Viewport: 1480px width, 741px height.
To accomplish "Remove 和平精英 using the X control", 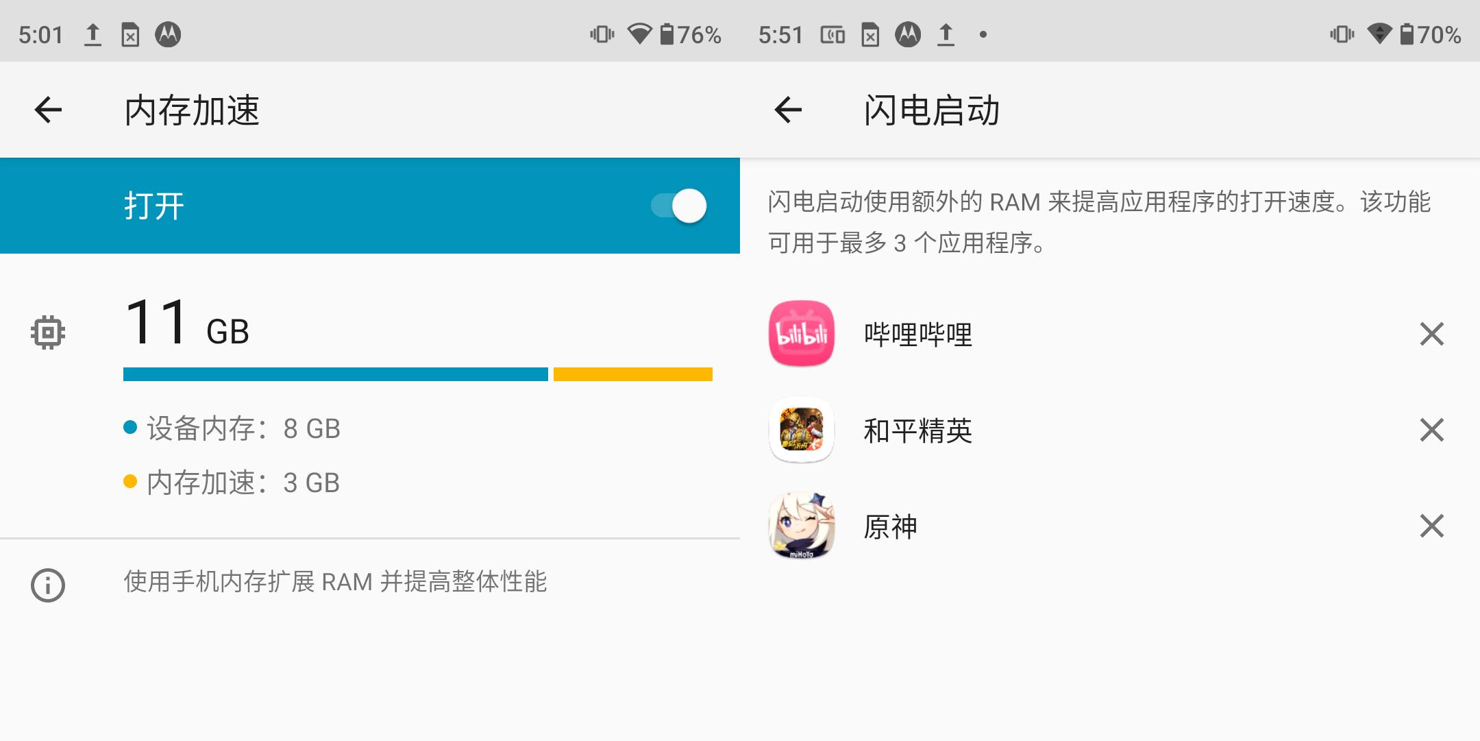I will click(1431, 431).
